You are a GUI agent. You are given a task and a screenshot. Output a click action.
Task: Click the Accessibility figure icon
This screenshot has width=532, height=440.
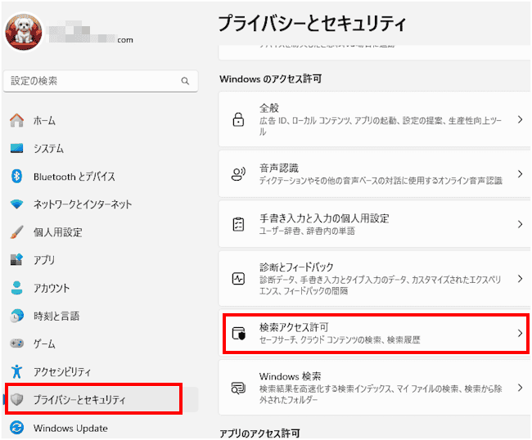tap(16, 371)
